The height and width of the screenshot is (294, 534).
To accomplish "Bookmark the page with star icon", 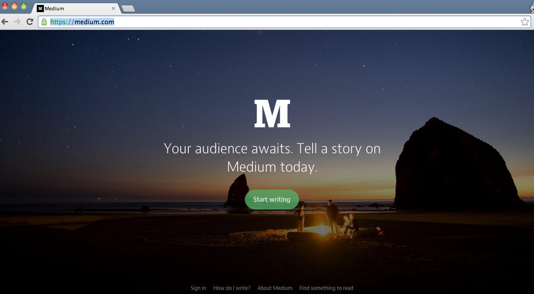I will (x=525, y=22).
